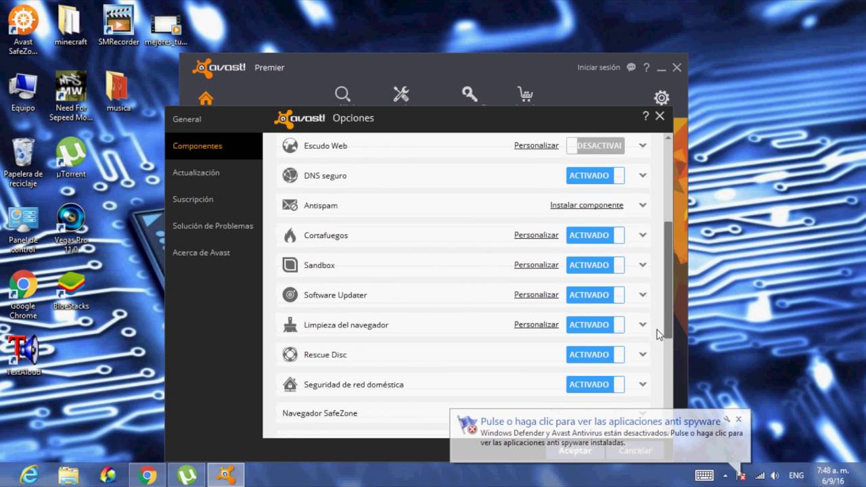The image size is (866, 487).
Task: Launch Need For Speed Most Wanted shortcut
Action: (70, 97)
